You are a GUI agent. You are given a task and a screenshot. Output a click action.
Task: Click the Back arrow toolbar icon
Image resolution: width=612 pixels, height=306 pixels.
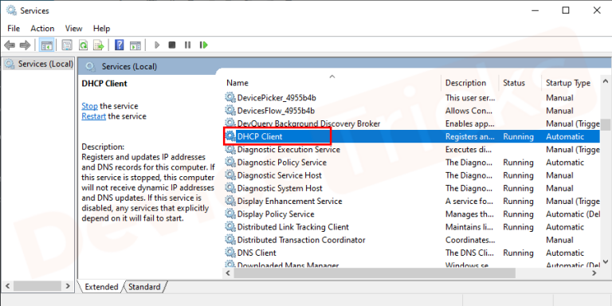(10, 45)
